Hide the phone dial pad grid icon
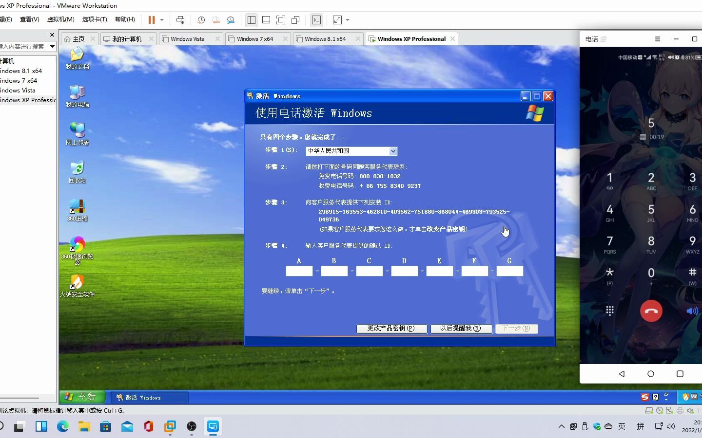 609,311
